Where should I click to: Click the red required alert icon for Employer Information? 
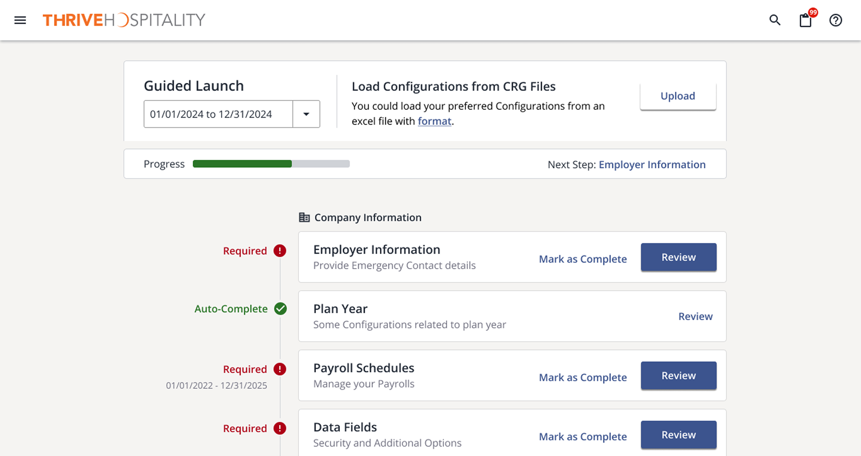coord(280,251)
